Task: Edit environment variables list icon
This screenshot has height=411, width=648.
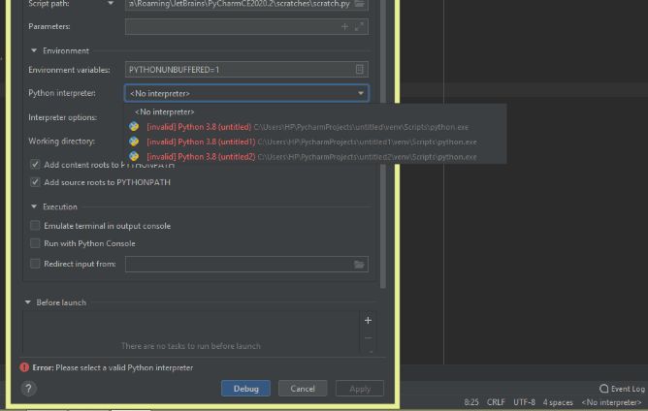Action: click(360, 70)
